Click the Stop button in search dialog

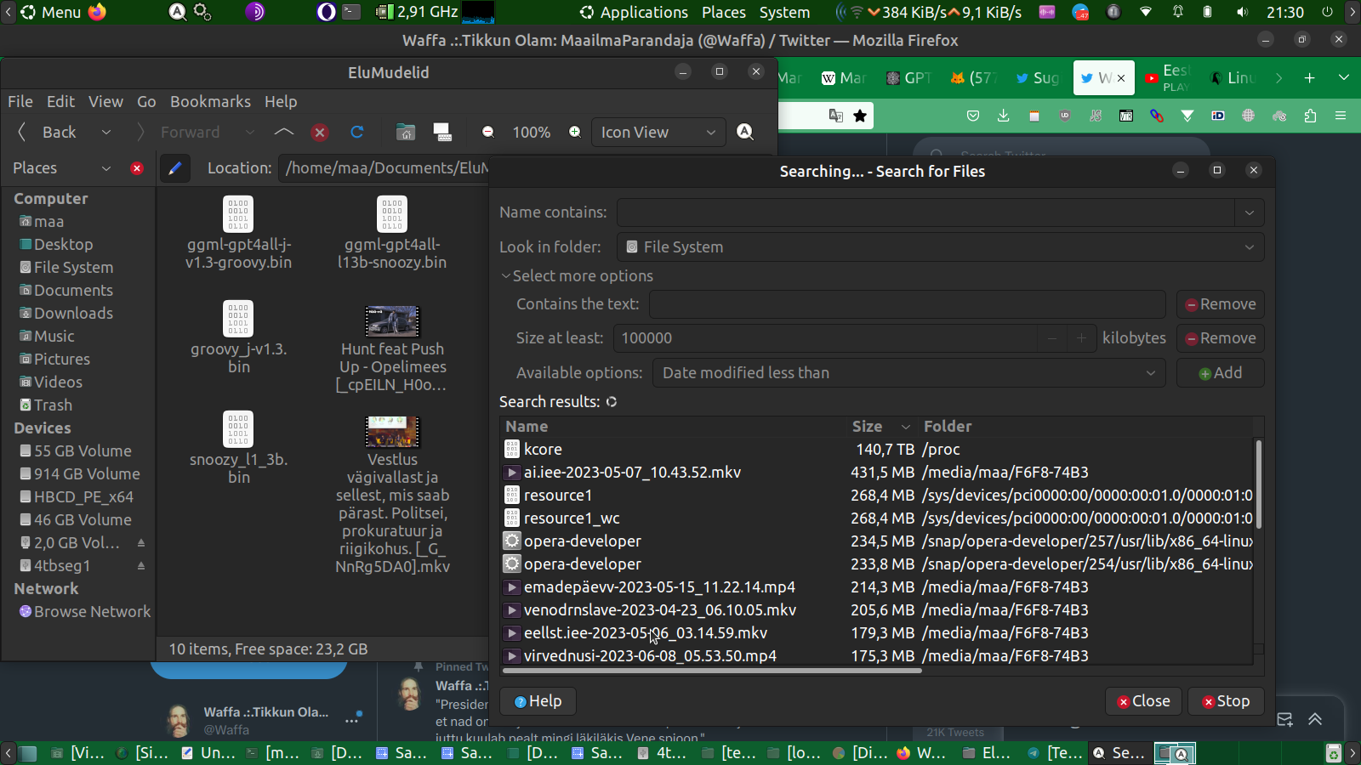(1226, 701)
